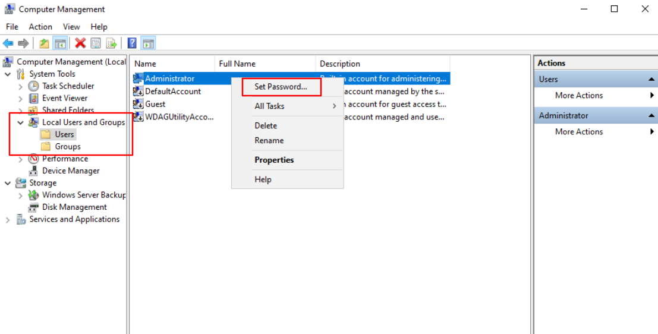Screen dimensions: 658x334
Task: Expand the Task Scheduler tree node
Action: coord(21,86)
